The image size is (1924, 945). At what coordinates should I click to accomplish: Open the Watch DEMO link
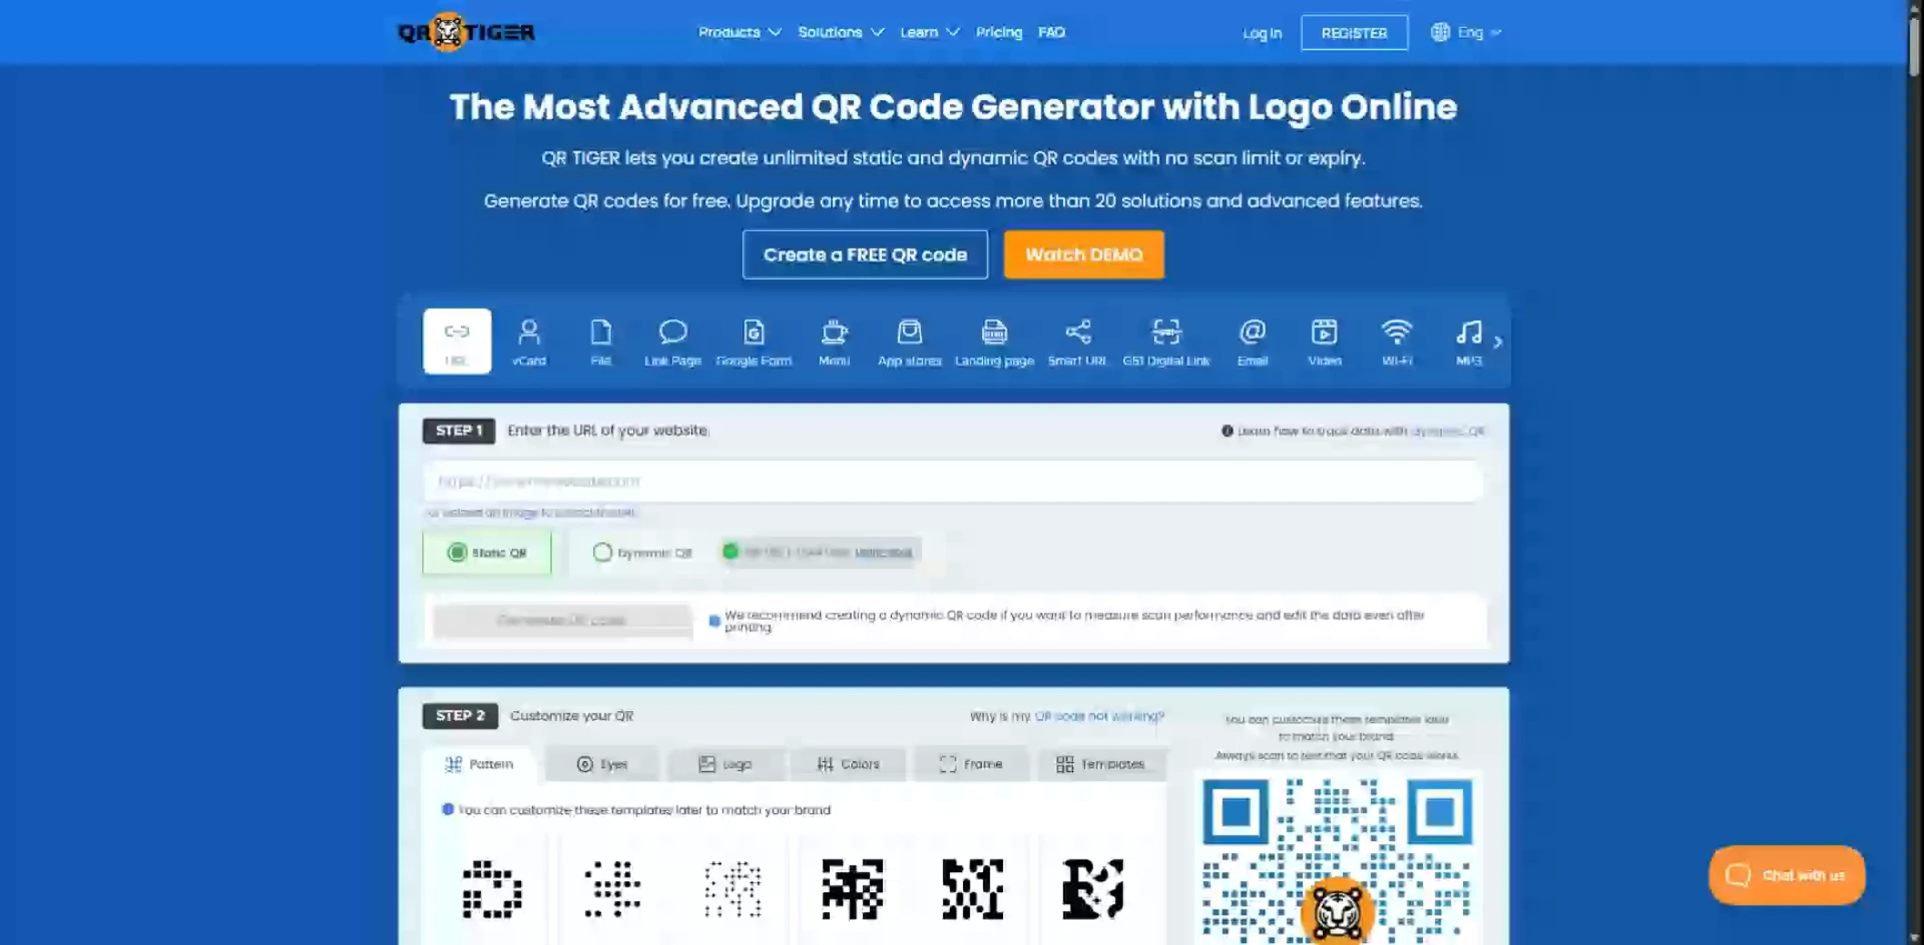1083,255
